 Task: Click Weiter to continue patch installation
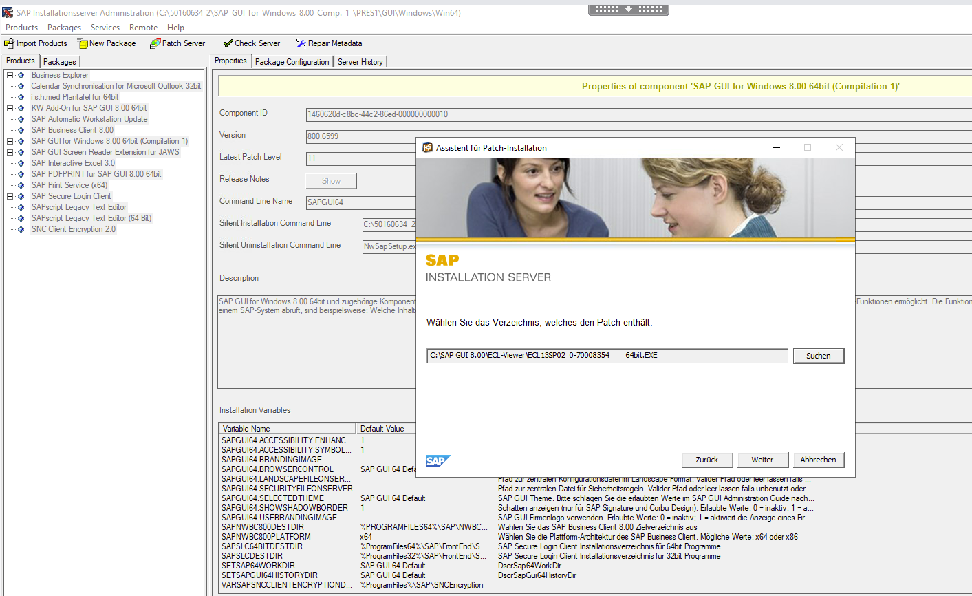[x=762, y=460]
